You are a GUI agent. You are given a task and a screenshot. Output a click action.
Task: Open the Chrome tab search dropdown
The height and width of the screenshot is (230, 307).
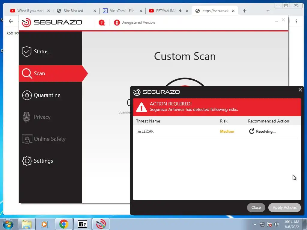[268, 11]
